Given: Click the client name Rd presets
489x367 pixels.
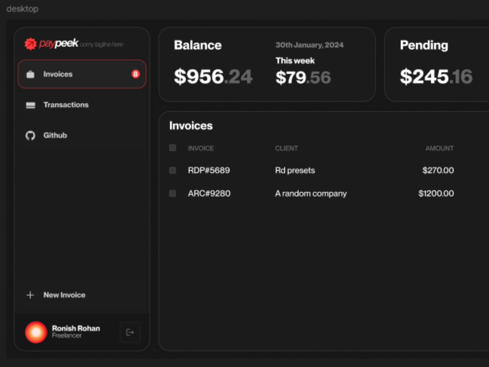Looking at the screenshot, I should (295, 170).
